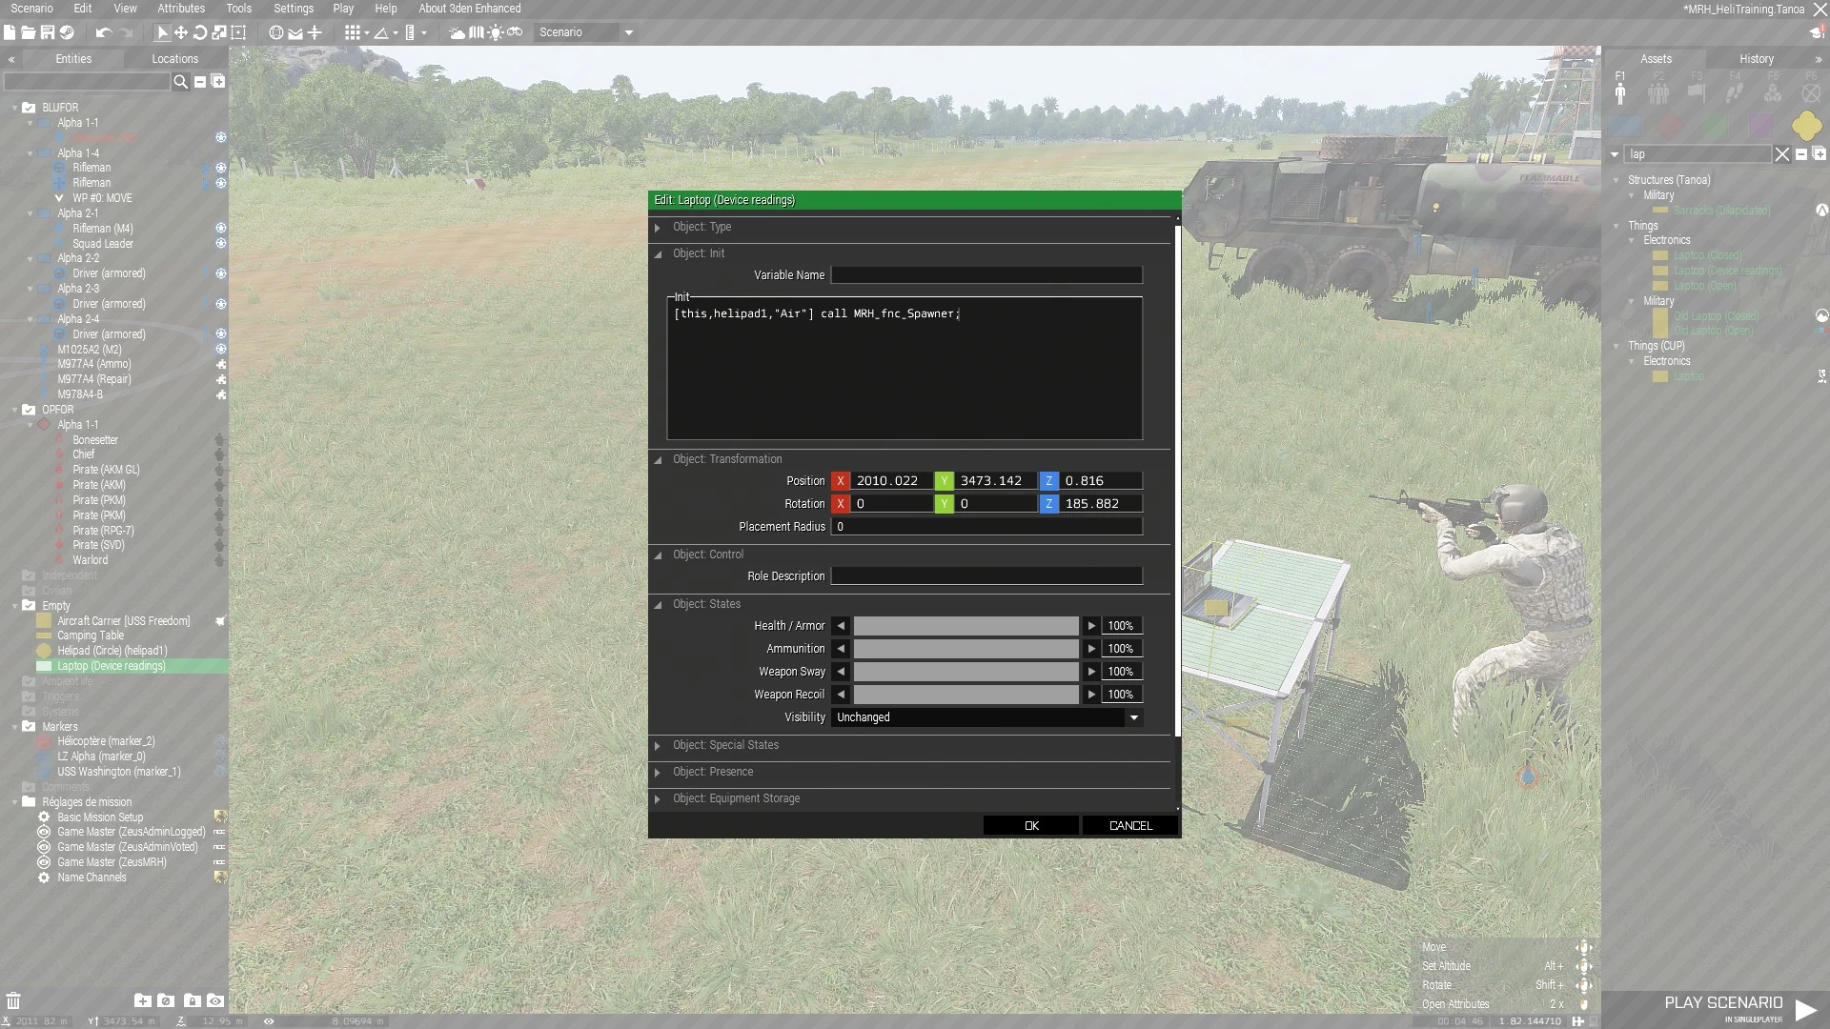Click the Health / Armor slider bar
This screenshot has height=1029, width=1830.
click(966, 626)
